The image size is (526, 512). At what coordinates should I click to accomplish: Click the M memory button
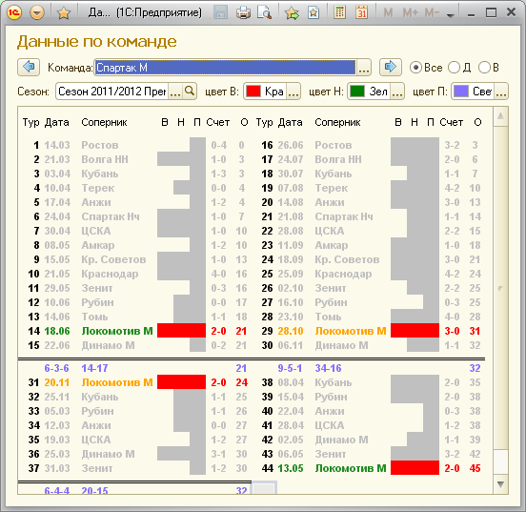[x=388, y=12]
